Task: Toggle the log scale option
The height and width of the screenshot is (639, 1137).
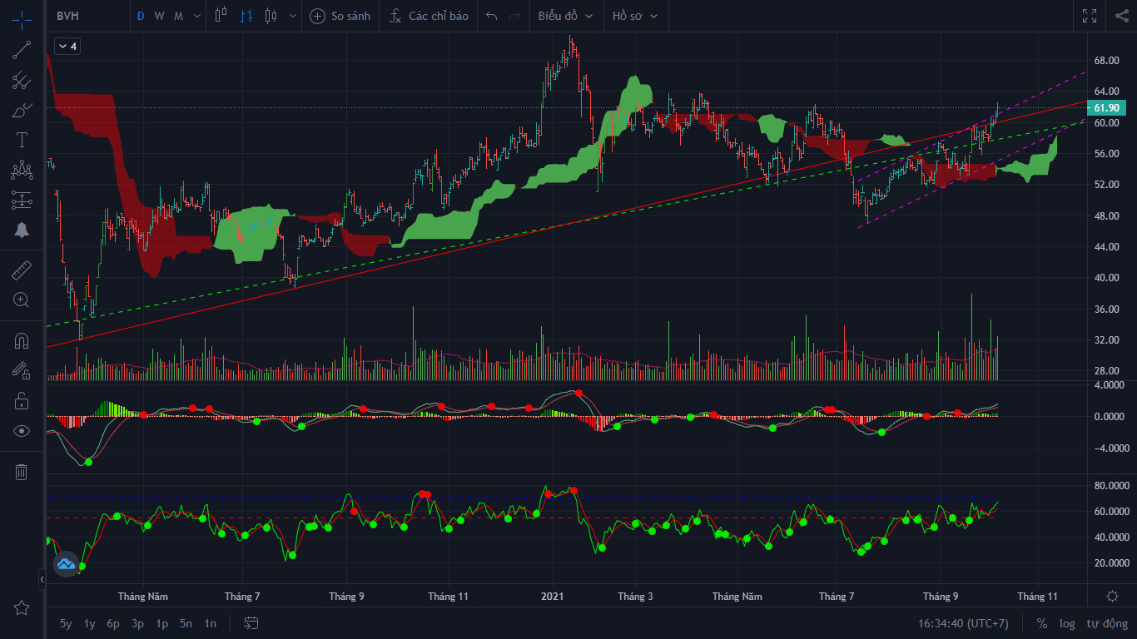Action: (x=1067, y=623)
